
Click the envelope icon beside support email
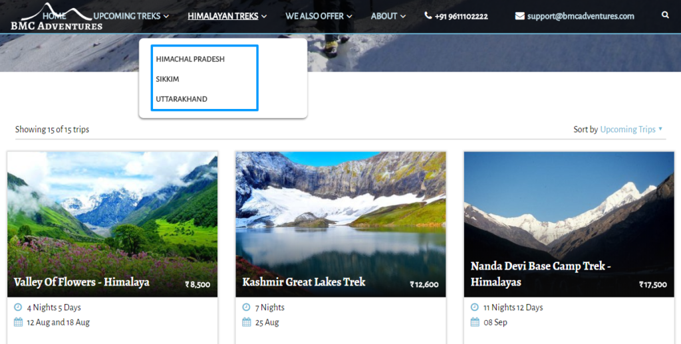coord(519,16)
